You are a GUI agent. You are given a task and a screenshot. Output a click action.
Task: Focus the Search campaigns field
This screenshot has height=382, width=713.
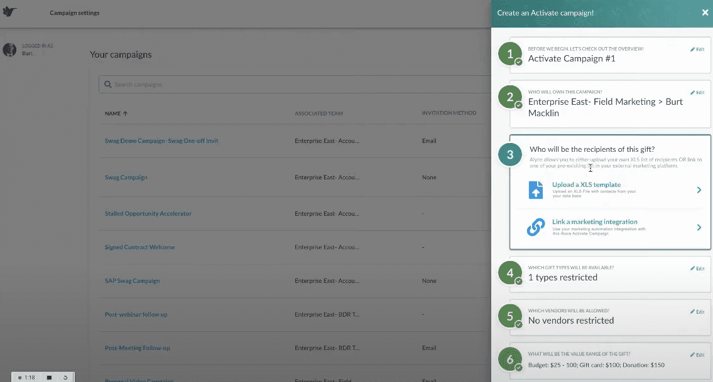(x=295, y=85)
